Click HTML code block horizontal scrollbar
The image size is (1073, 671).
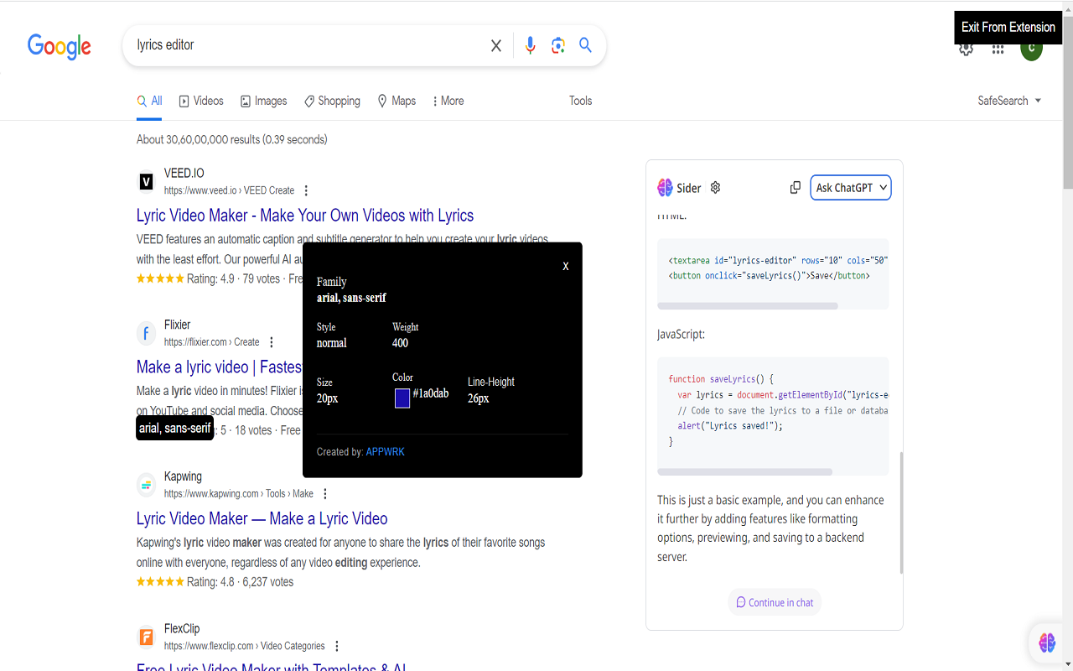(748, 306)
